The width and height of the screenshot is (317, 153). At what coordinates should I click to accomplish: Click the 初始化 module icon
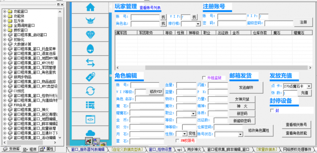pos(10,39)
